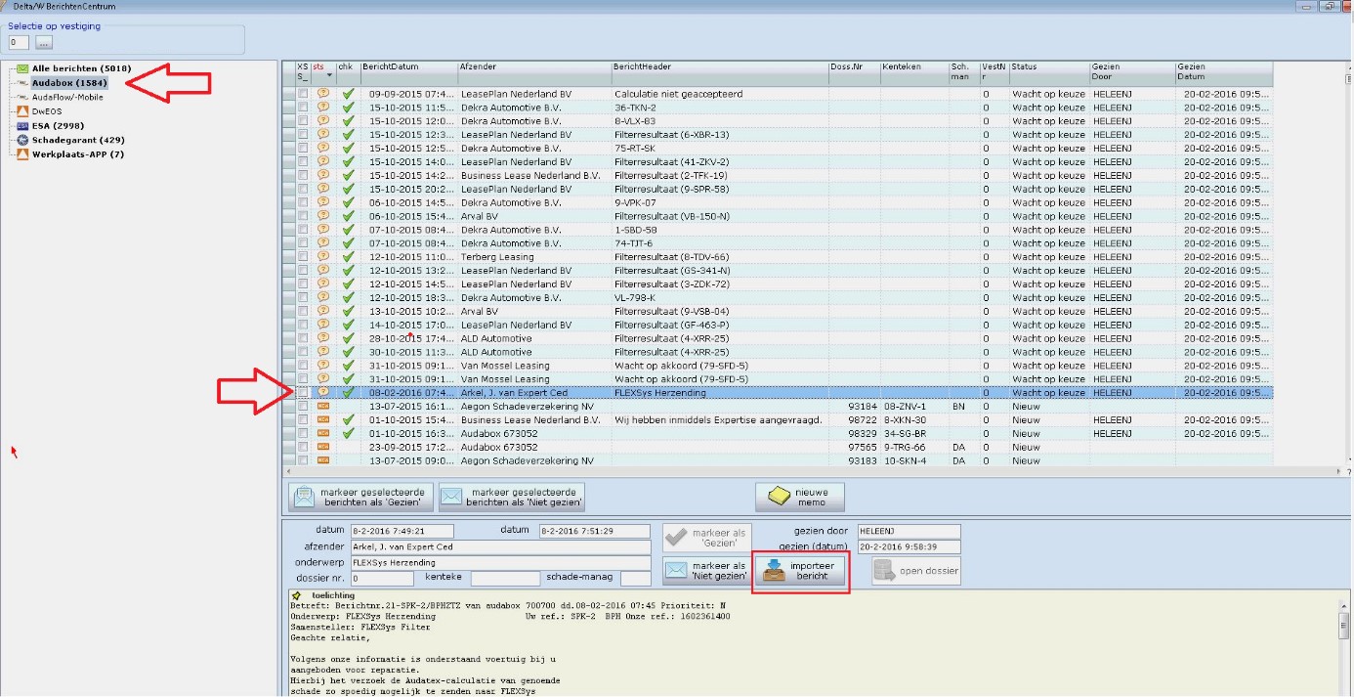
Task: Create a nieuwe memo
Action: (799, 497)
